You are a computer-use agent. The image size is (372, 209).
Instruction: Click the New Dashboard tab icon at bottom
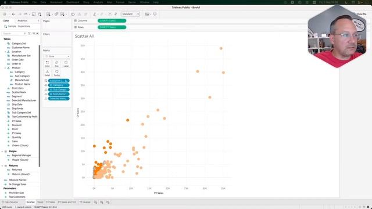(102, 202)
